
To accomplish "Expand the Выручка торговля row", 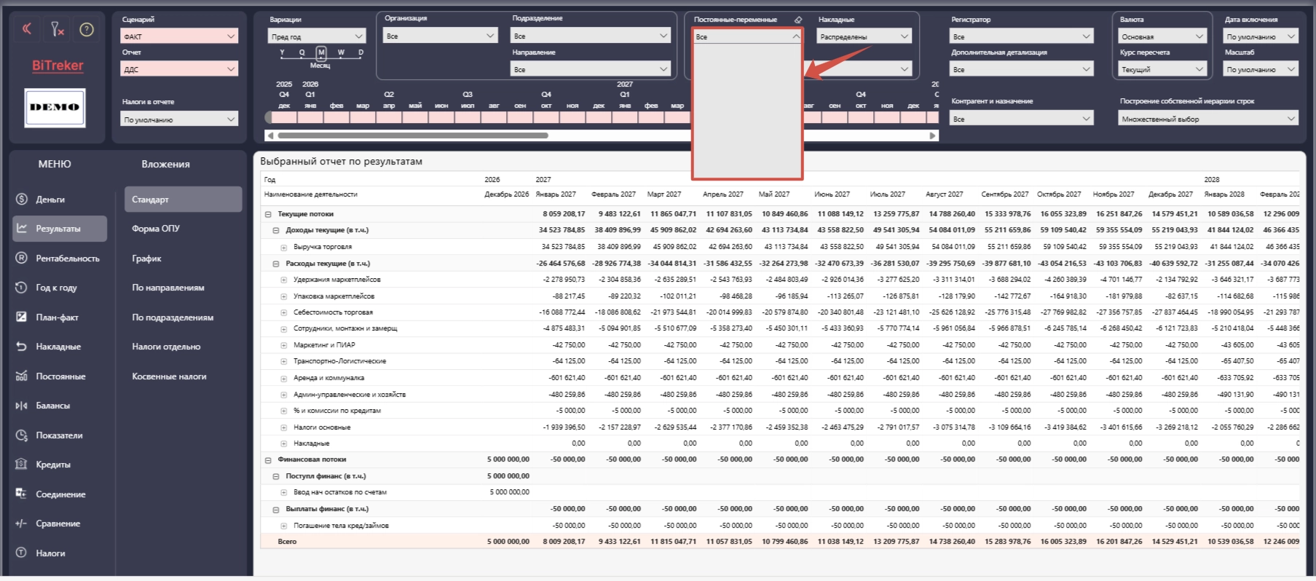I will [284, 248].
